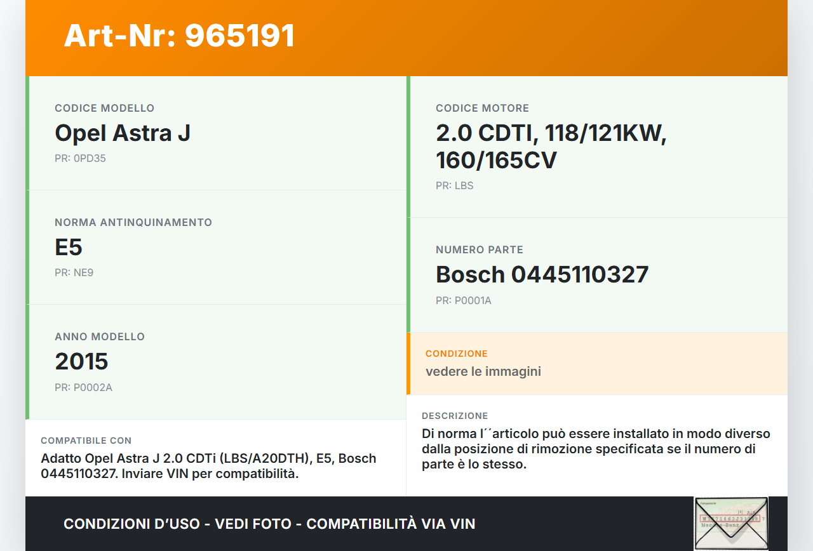Click the orange CONDIZIONE accent bar
This screenshot has height=551, width=813.
[x=408, y=363]
